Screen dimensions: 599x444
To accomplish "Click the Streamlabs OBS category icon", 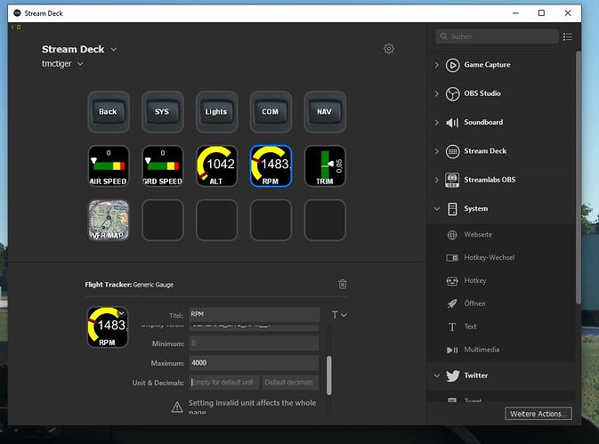I will point(452,181).
